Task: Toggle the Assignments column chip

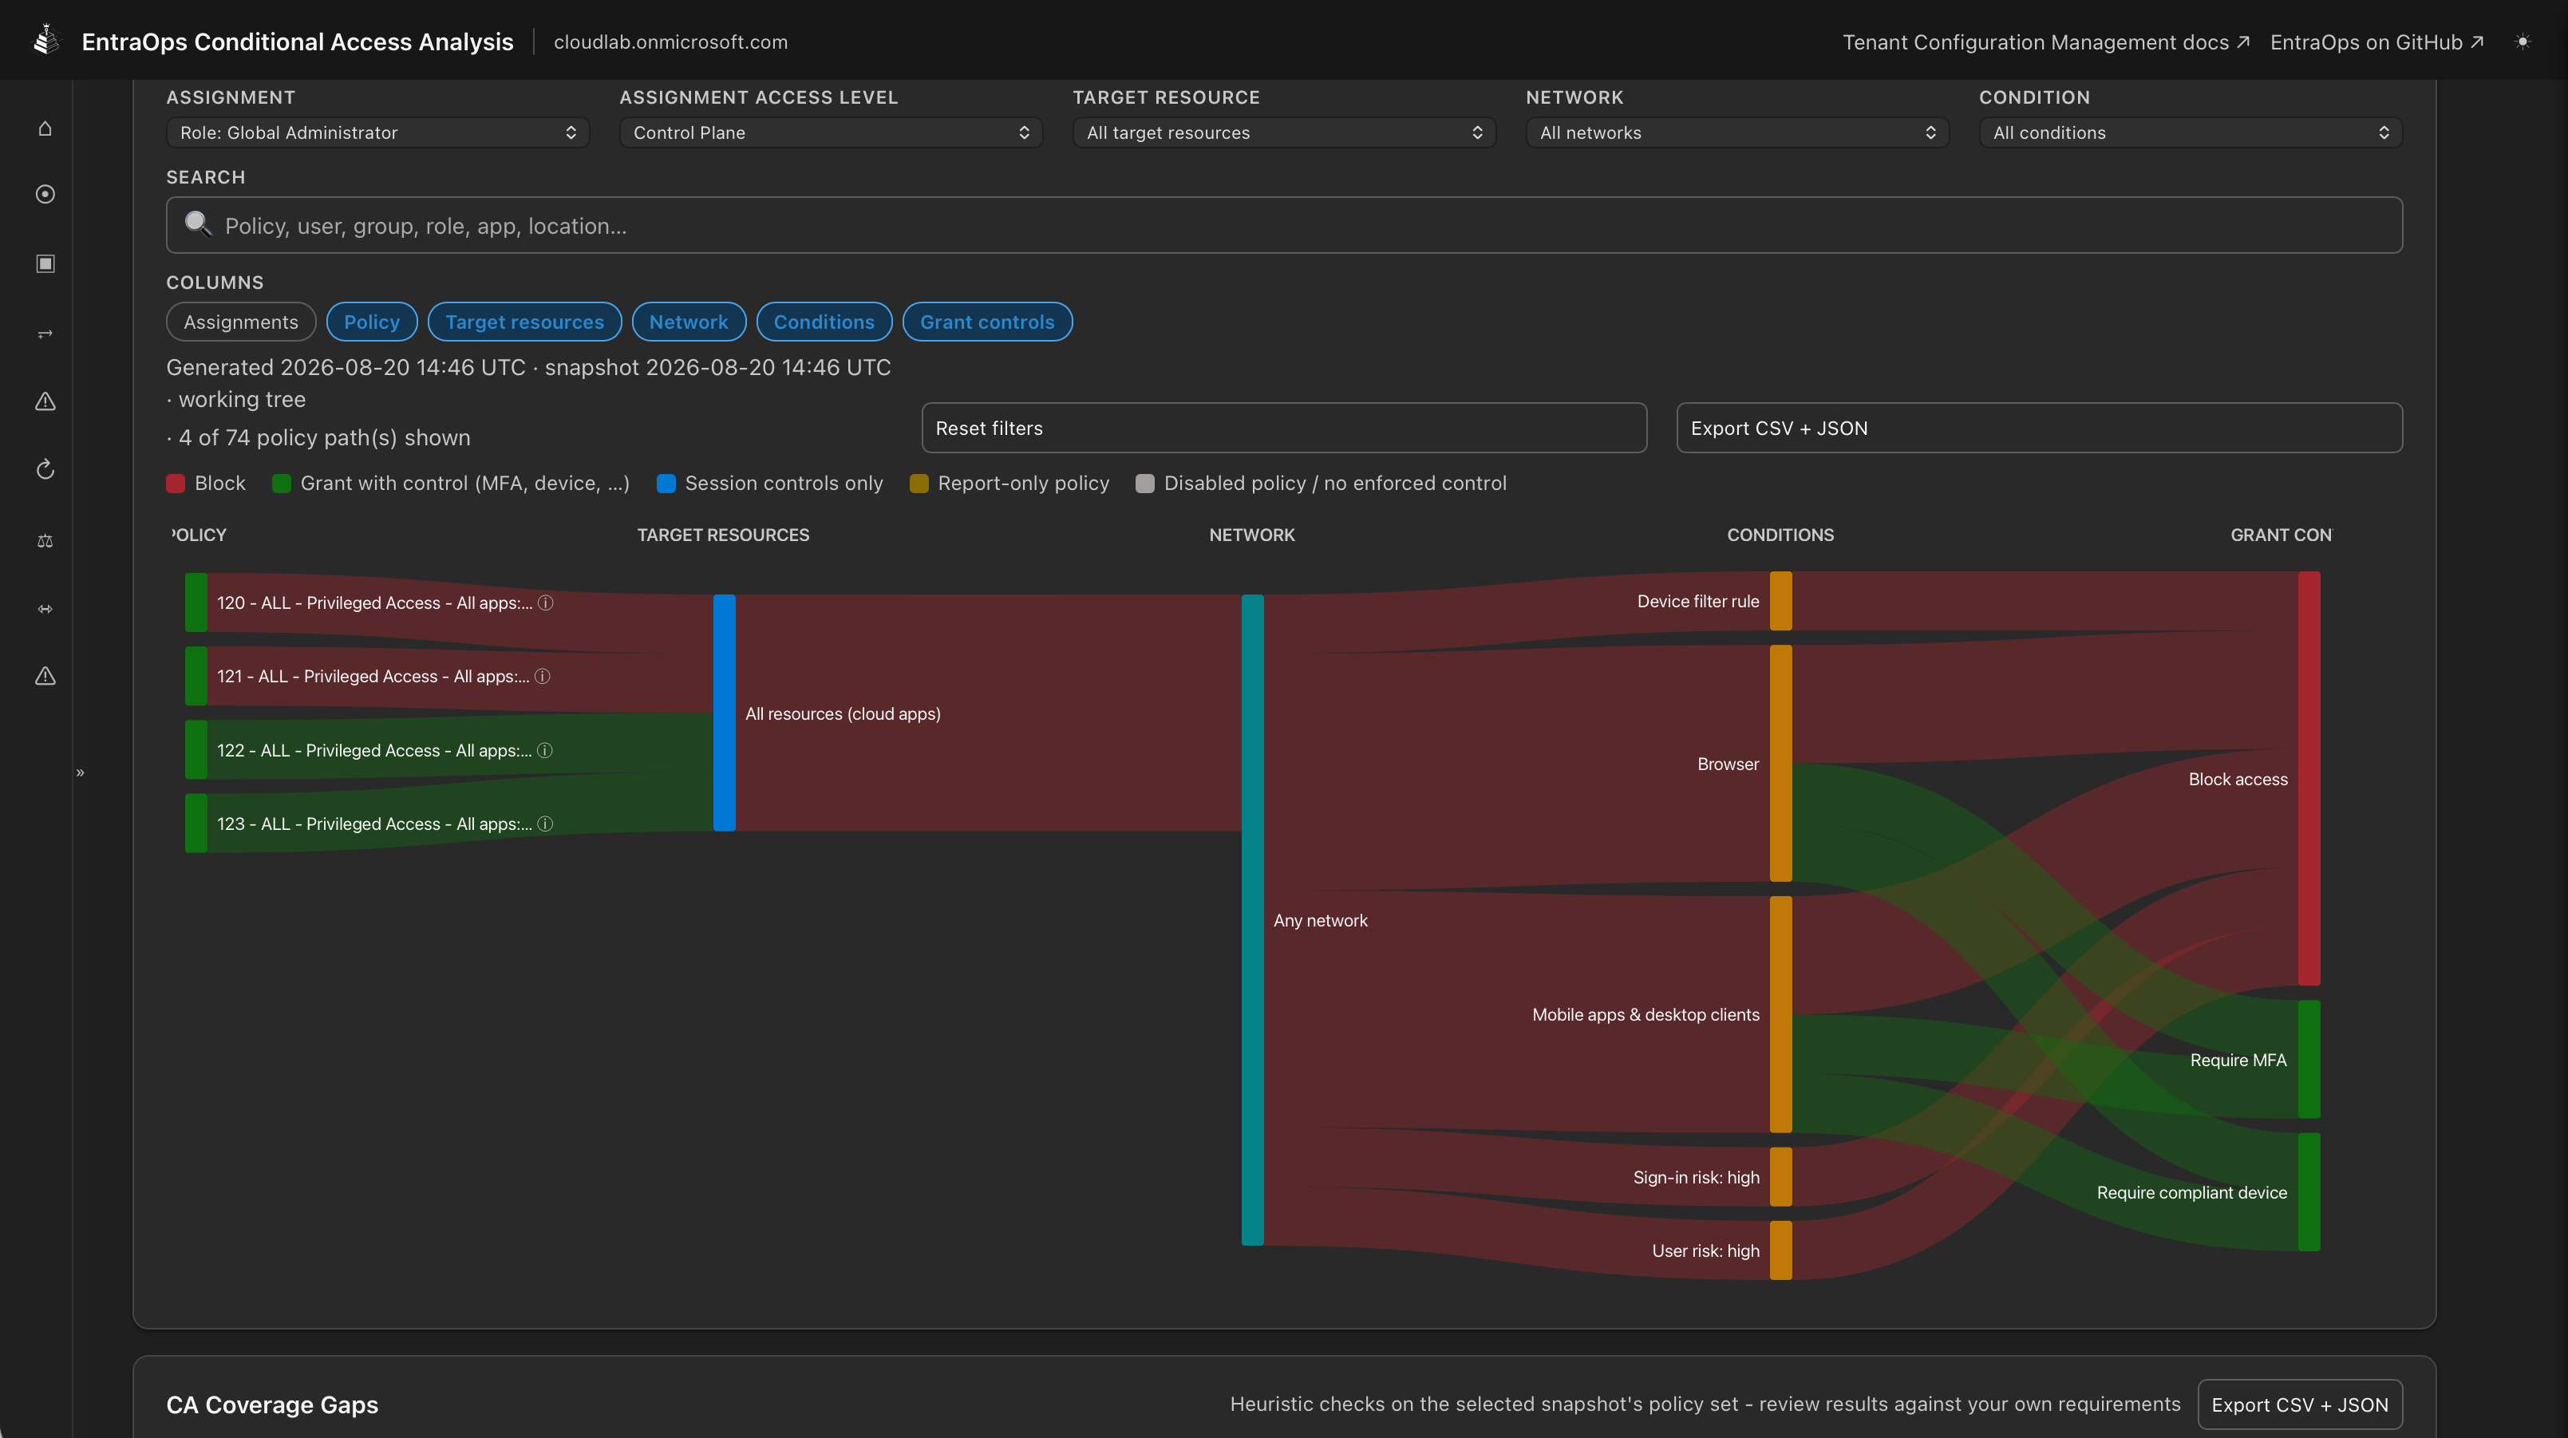Action: (x=241, y=322)
